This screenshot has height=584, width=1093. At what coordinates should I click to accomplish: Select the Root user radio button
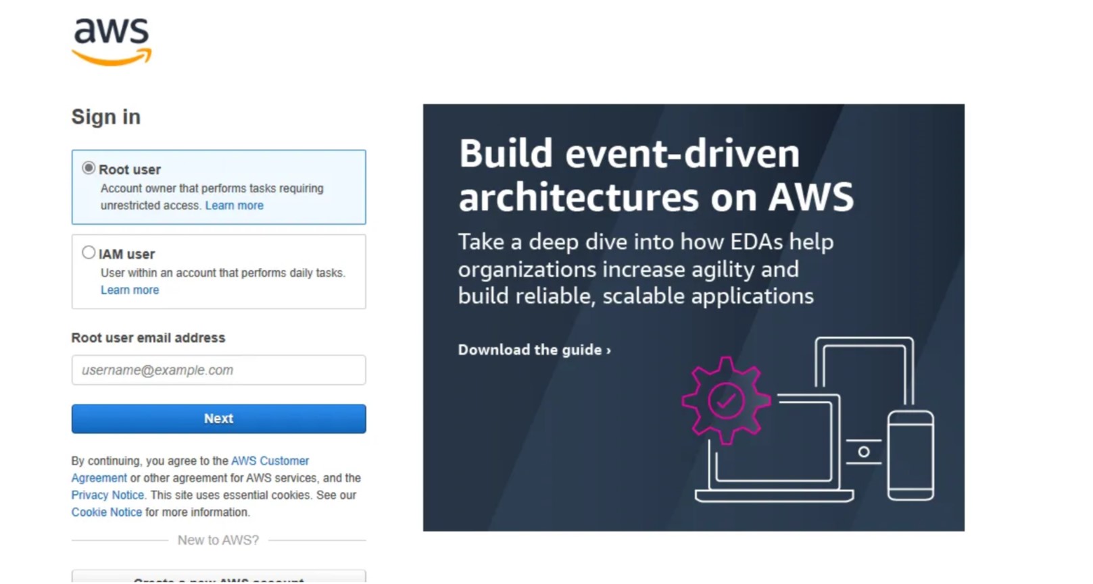coord(89,168)
